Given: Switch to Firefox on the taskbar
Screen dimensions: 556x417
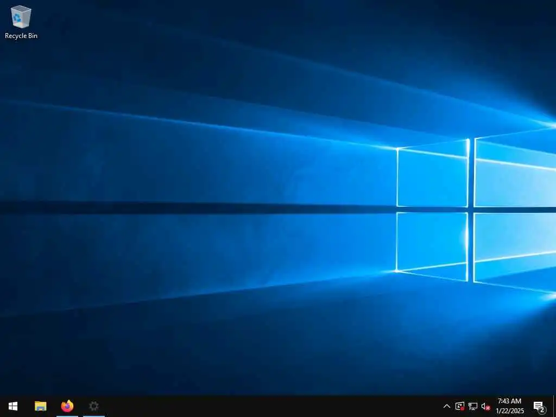Looking at the screenshot, I should pyautogui.click(x=67, y=406).
